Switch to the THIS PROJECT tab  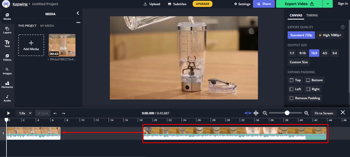[x=27, y=26]
